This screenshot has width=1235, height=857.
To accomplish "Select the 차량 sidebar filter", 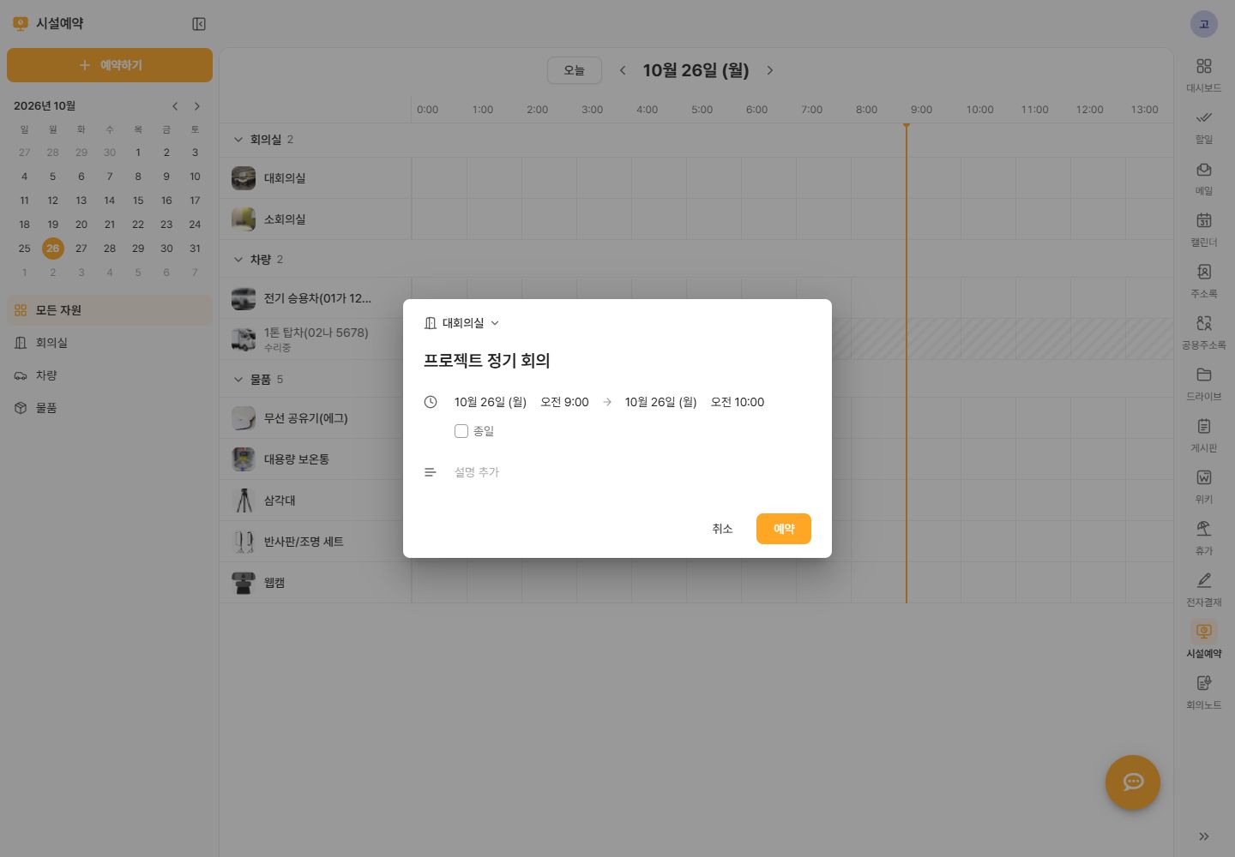I will (110, 375).
